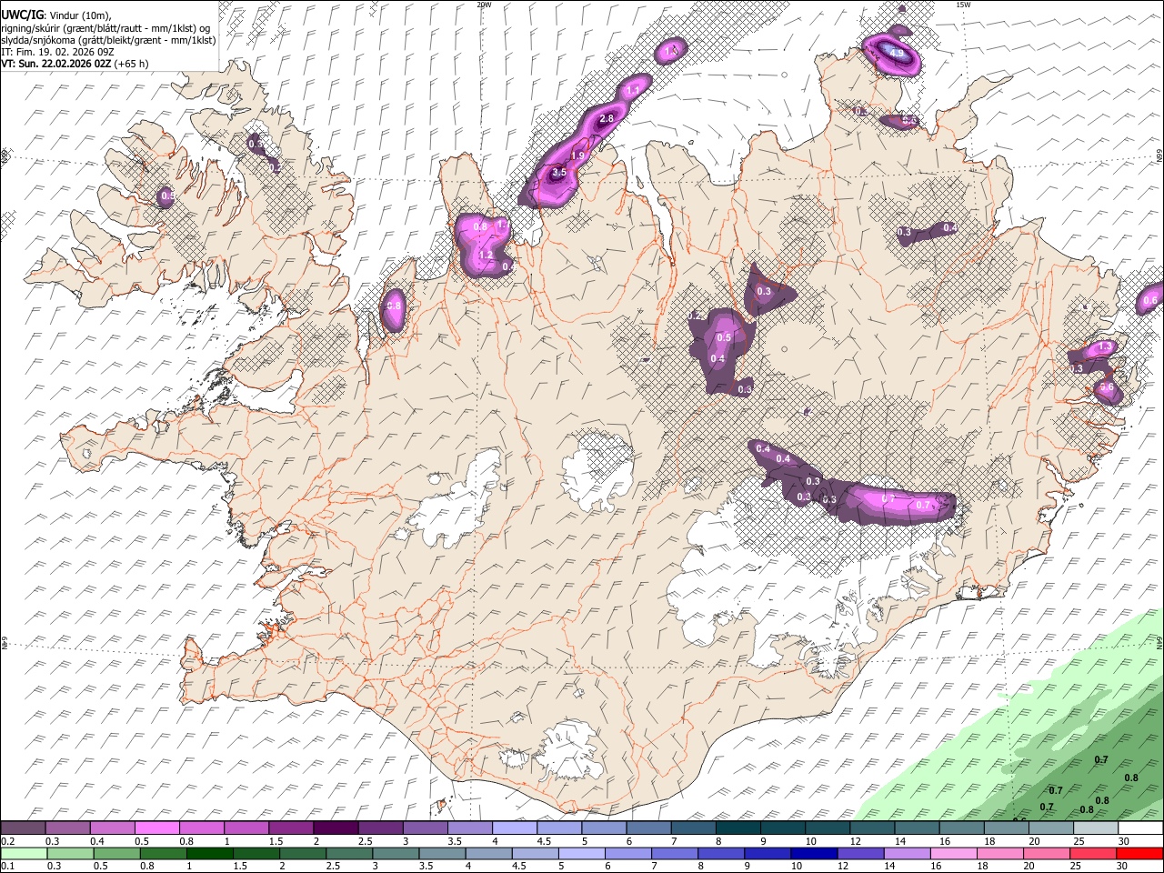
Task: Click the UWC/IG title label
Action: point(22,15)
